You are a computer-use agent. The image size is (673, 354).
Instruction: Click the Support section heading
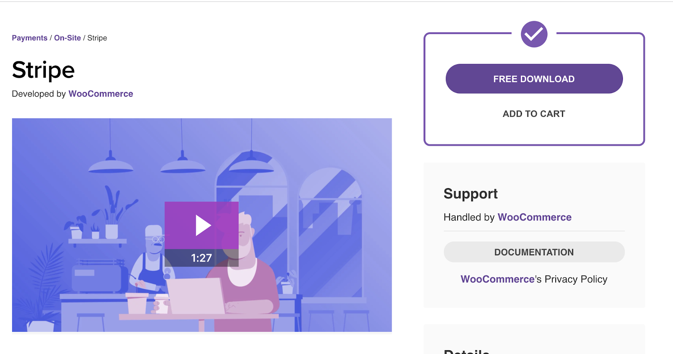point(470,194)
